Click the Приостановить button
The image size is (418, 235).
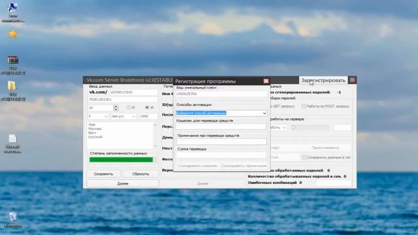[x=325, y=148]
